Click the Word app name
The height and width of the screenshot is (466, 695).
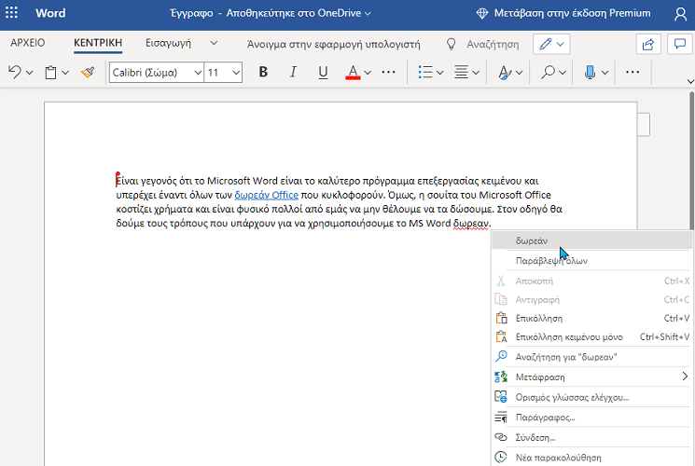click(x=50, y=13)
